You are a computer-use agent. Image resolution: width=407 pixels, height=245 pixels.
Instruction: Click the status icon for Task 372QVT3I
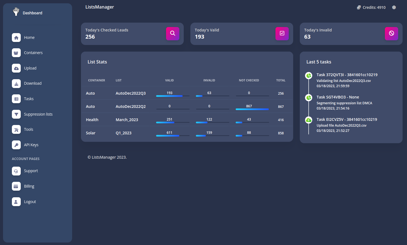309,75
